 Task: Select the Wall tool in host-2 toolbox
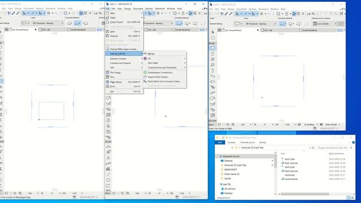213,48
